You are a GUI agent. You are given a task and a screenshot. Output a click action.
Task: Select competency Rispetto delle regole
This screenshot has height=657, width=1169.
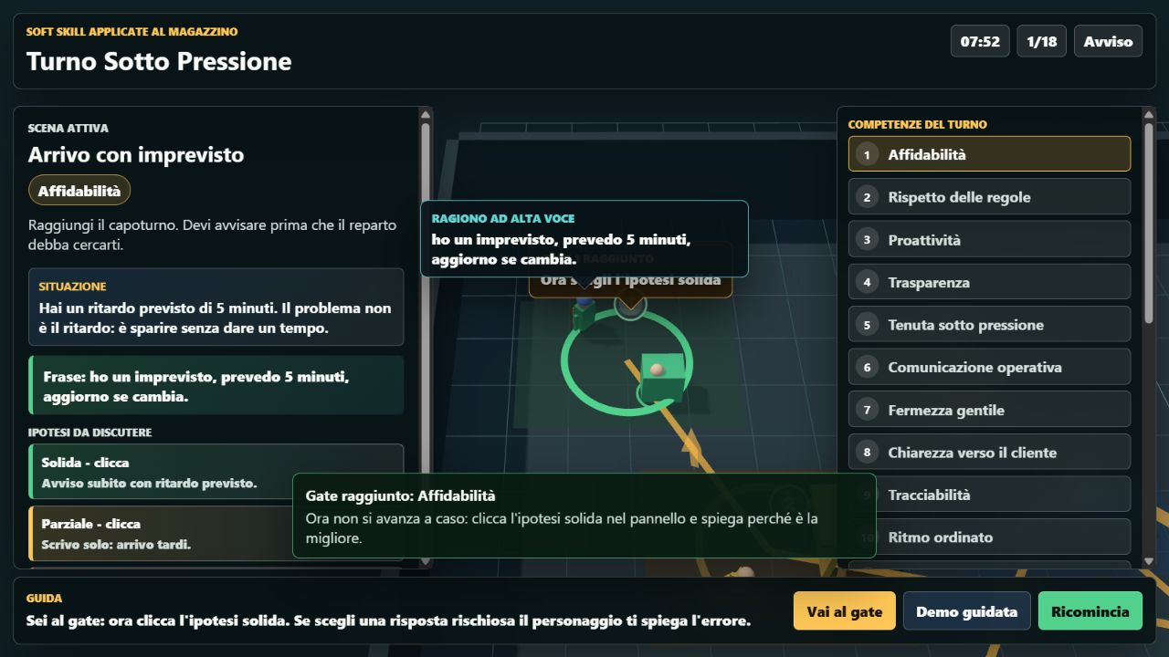pyautogui.click(x=989, y=197)
